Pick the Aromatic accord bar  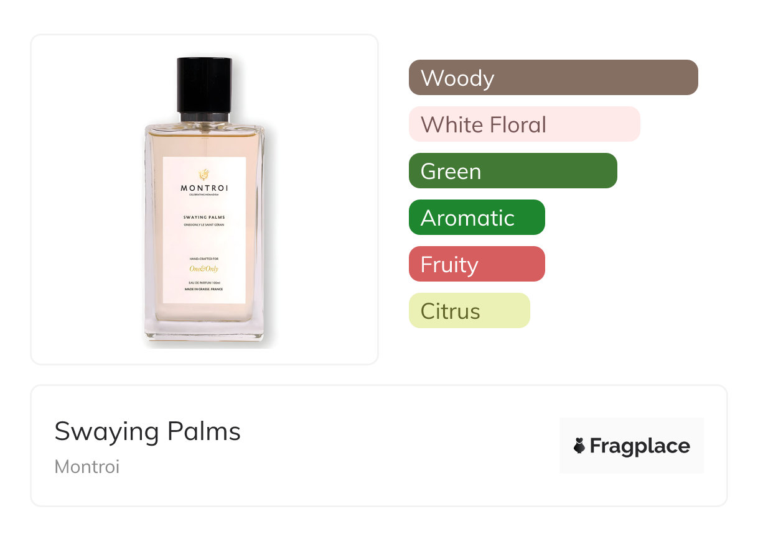tap(477, 218)
